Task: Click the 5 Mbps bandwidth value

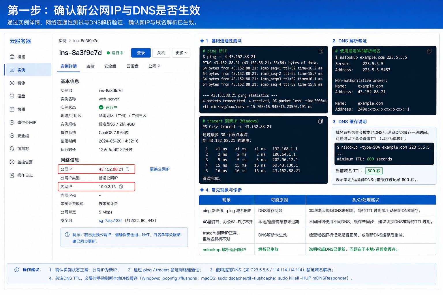Action: (106, 212)
